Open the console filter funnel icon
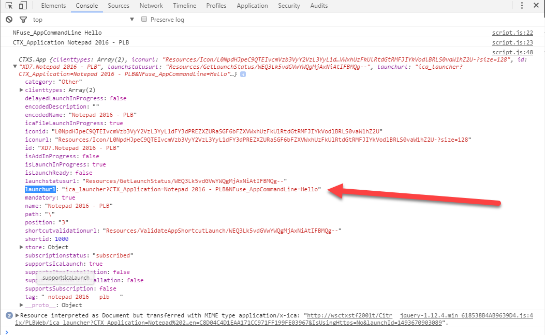This screenshot has width=545, height=335. (23, 20)
